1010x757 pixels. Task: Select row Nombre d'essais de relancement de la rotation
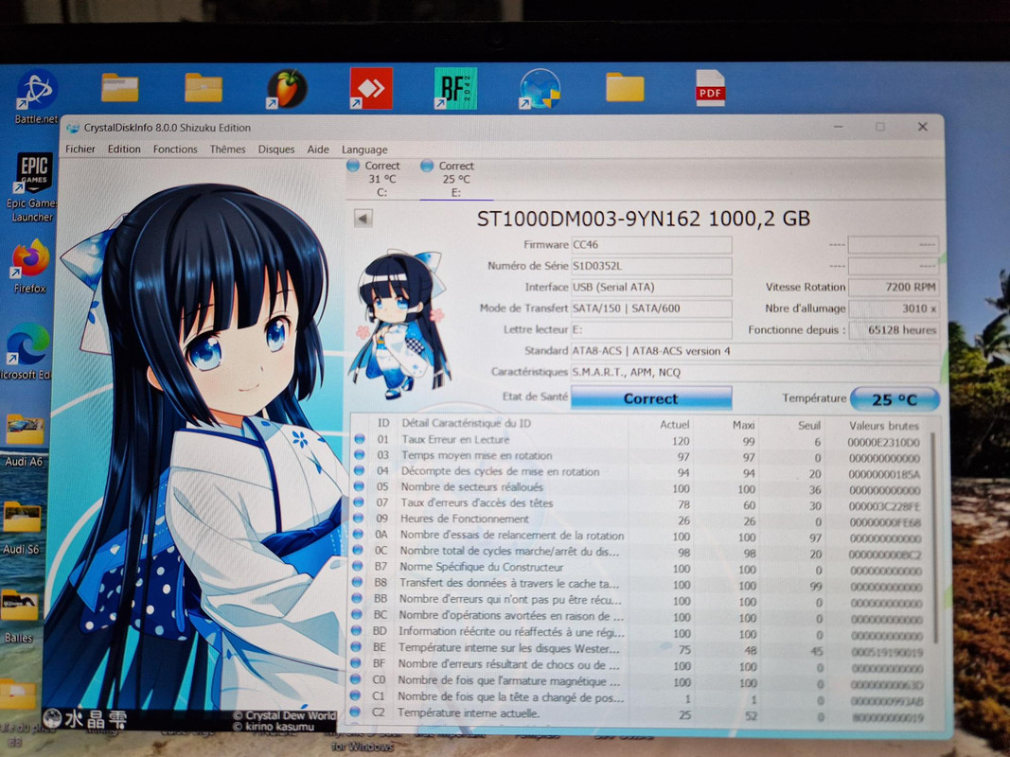pos(640,536)
